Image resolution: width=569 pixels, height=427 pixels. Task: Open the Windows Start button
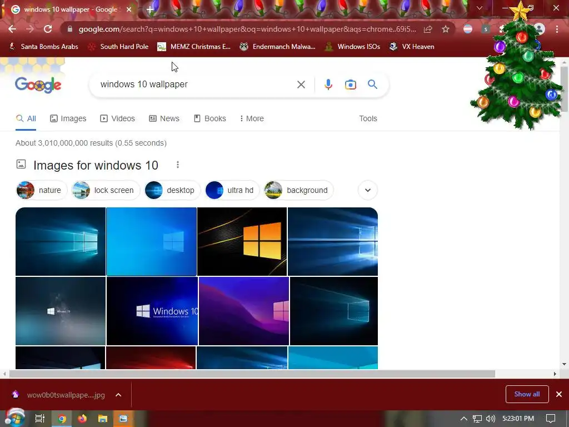pos(14,419)
